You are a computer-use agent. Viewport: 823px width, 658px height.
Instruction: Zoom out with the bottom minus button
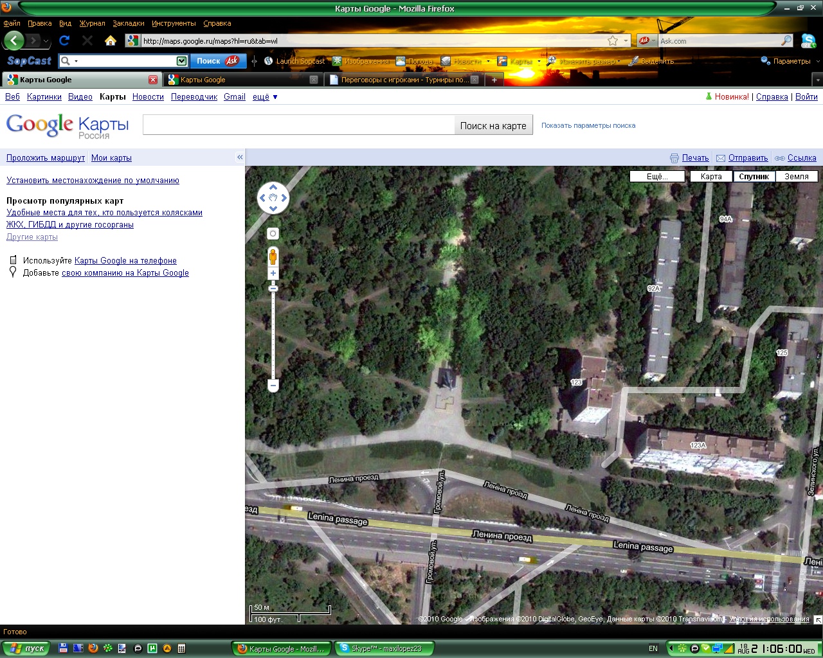tap(273, 386)
